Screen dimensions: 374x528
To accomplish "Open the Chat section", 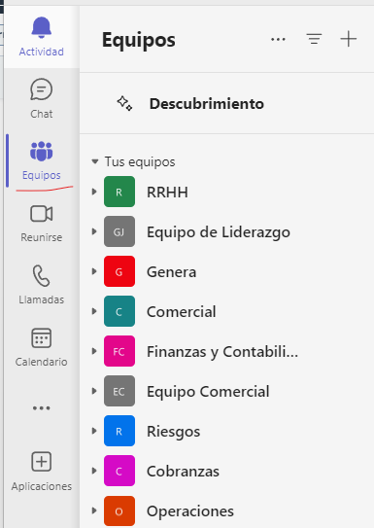I will pyautogui.click(x=42, y=98).
